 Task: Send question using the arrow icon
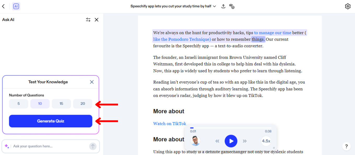(93, 146)
